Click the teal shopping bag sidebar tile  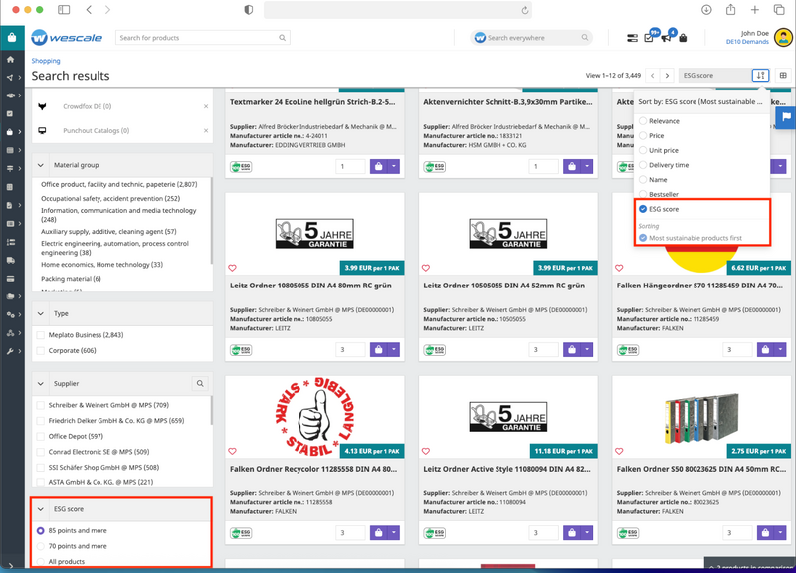click(x=12, y=38)
